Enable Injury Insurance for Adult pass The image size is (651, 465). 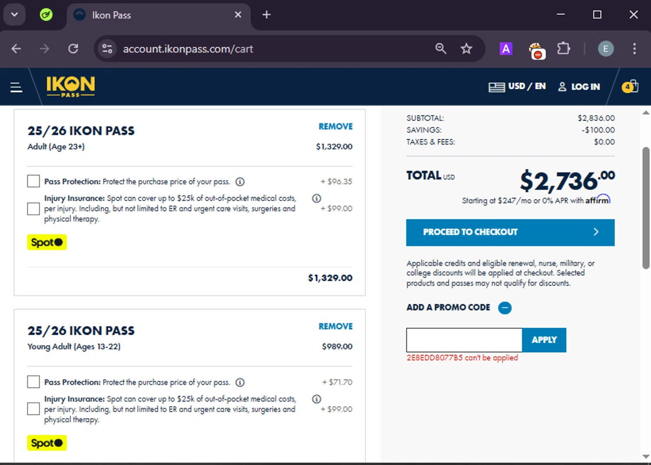33,208
